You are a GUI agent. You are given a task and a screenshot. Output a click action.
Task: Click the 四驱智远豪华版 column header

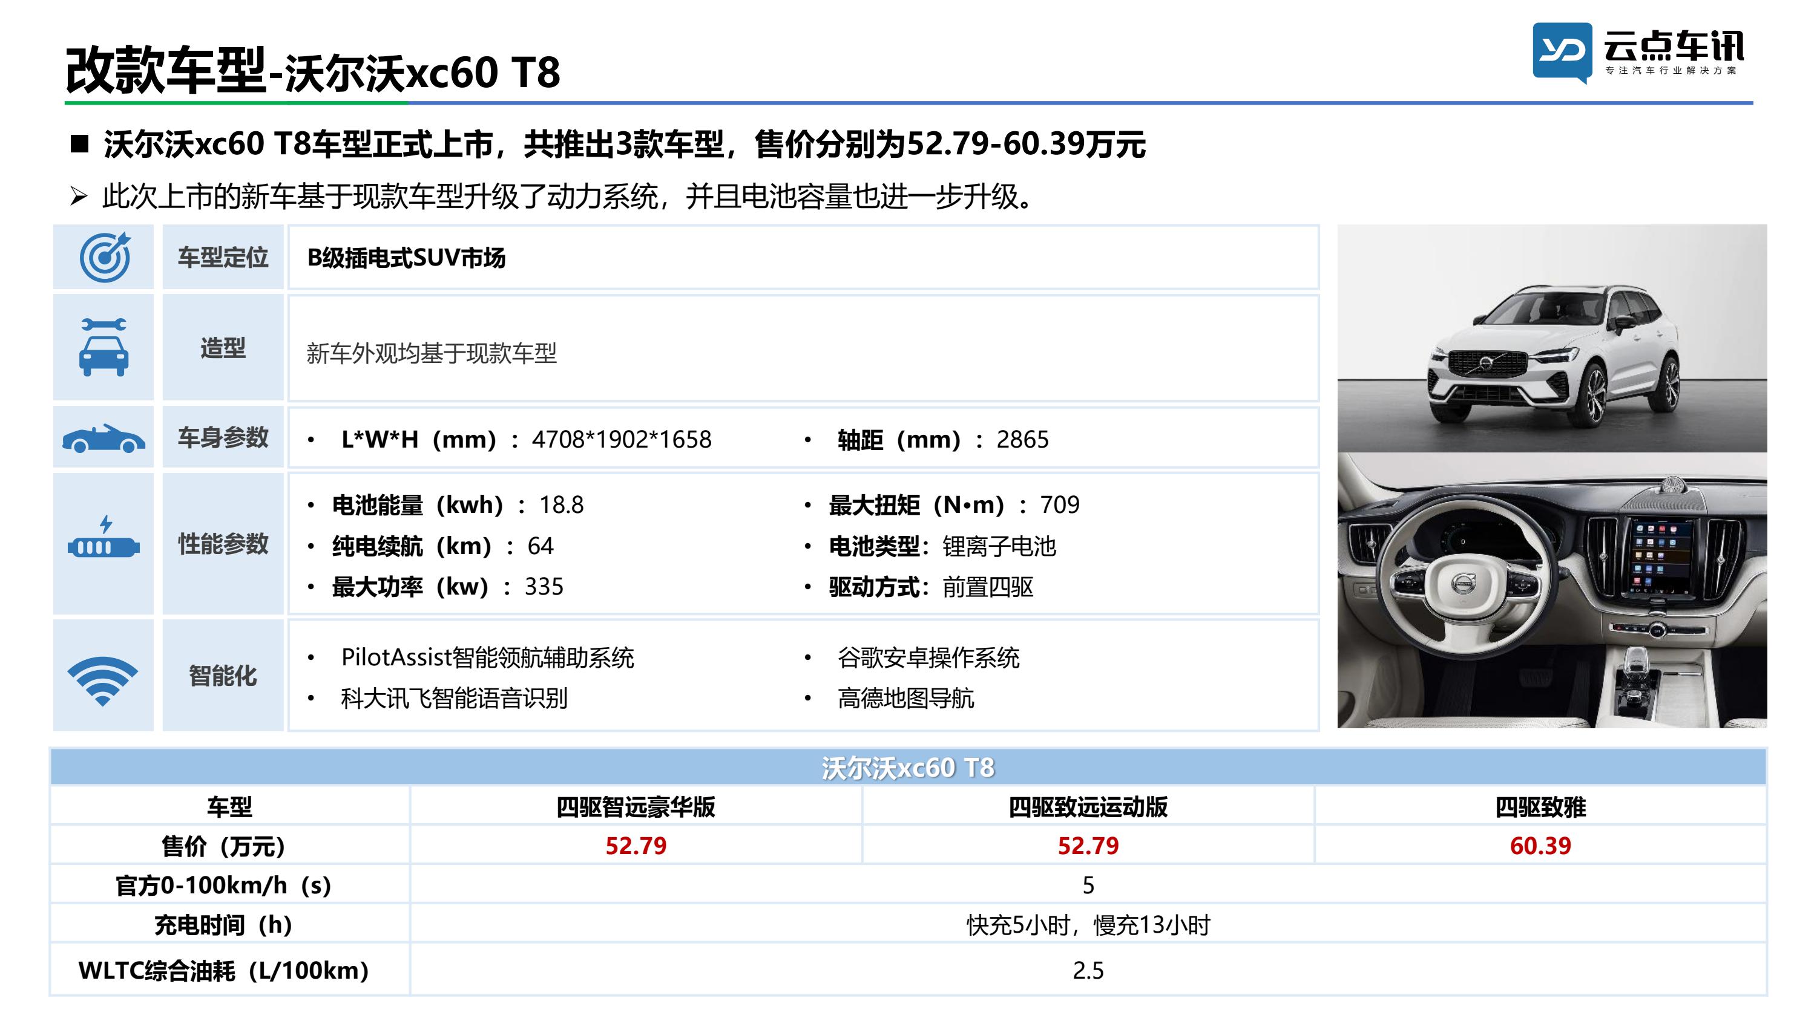(x=636, y=806)
